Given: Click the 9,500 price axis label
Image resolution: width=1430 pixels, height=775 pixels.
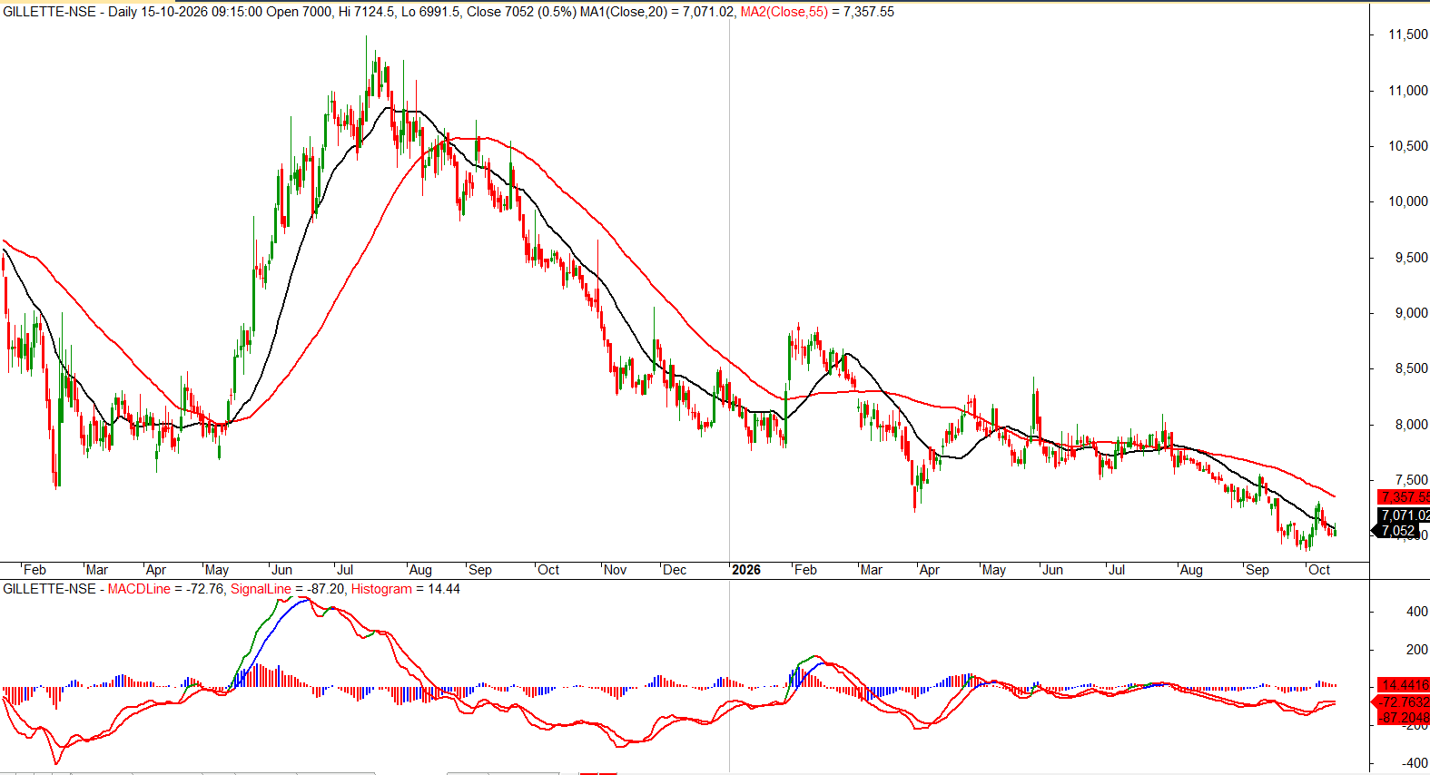Looking at the screenshot, I should [x=1412, y=258].
